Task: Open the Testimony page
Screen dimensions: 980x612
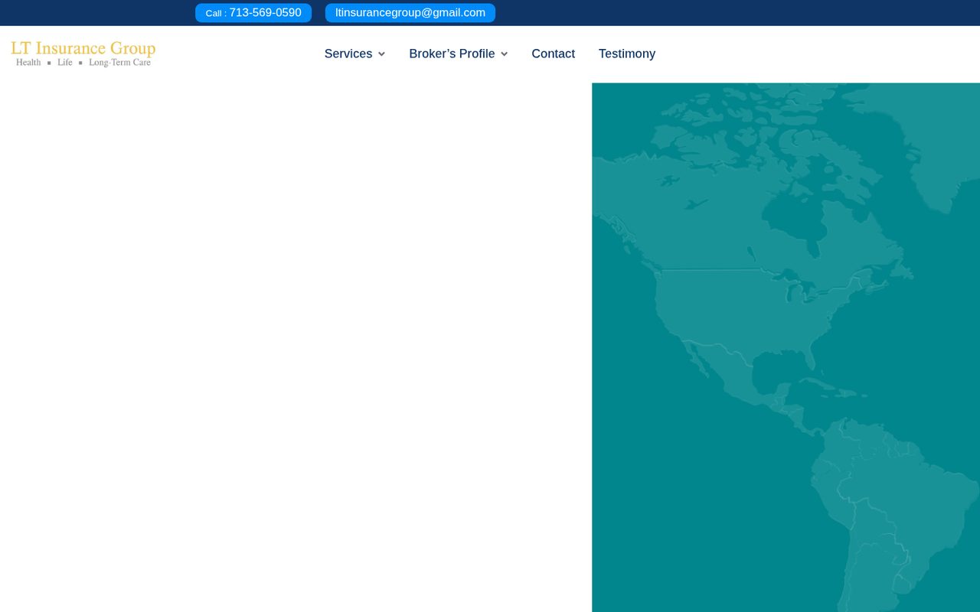Action: (x=627, y=54)
